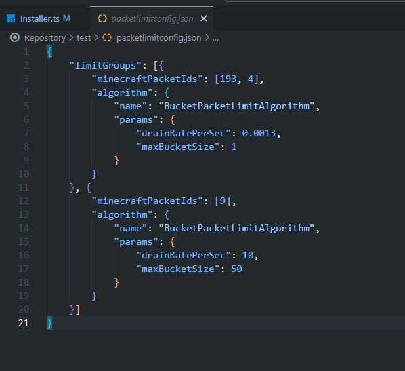Click the JSON braces icon in tab
This screenshot has width=405, height=371.
[102, 18]
